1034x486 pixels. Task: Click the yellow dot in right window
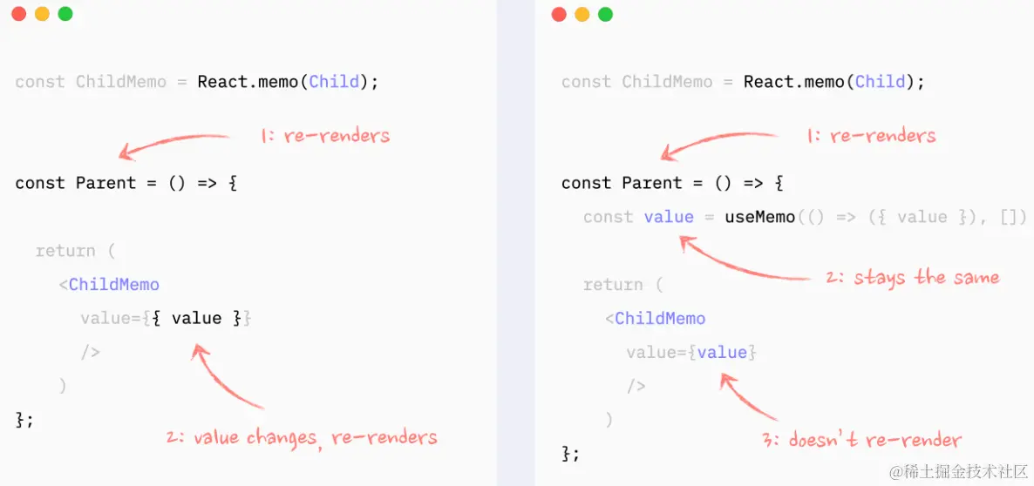[582, 14]
